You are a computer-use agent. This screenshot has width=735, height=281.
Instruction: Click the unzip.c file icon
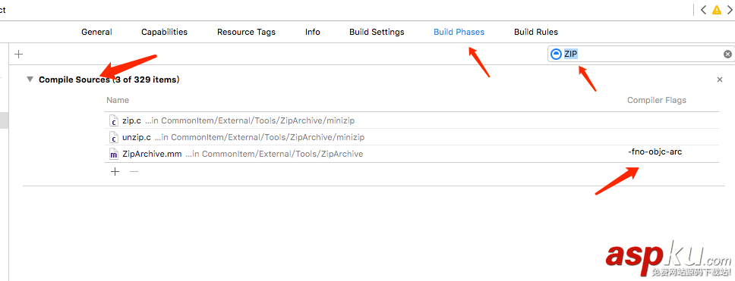click(113, 137)
